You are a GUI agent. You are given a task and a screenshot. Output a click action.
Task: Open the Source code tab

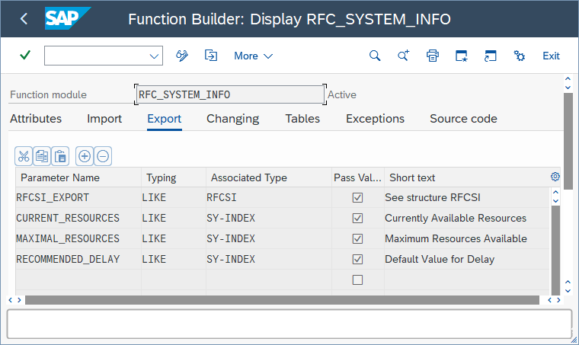tap(463, 119)
